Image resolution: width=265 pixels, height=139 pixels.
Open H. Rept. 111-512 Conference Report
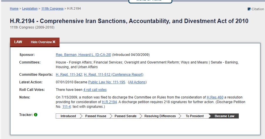(x=114, y=75)
